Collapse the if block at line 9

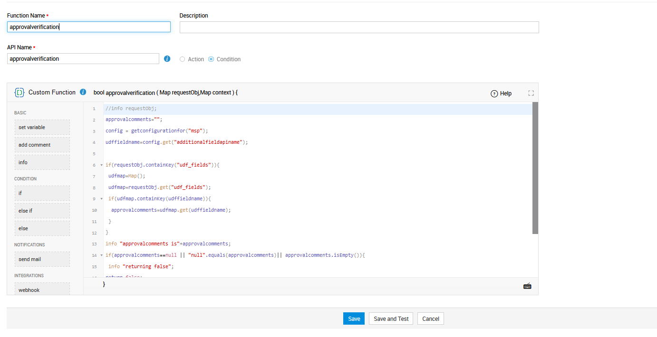pos(101,199)
